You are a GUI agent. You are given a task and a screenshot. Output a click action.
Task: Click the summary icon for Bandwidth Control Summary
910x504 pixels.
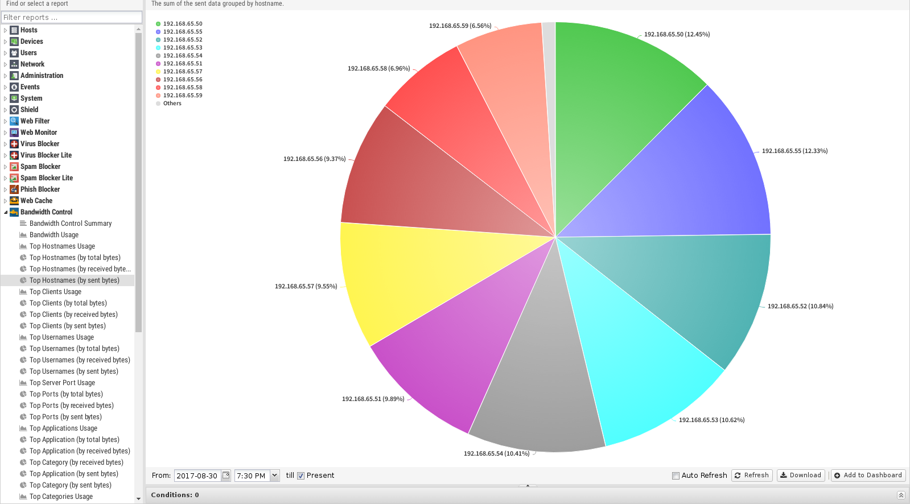tap(23, 224)
